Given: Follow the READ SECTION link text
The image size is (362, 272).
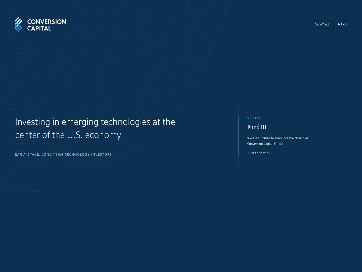Looking at the screenshot, I should click(x=261, y=153).
